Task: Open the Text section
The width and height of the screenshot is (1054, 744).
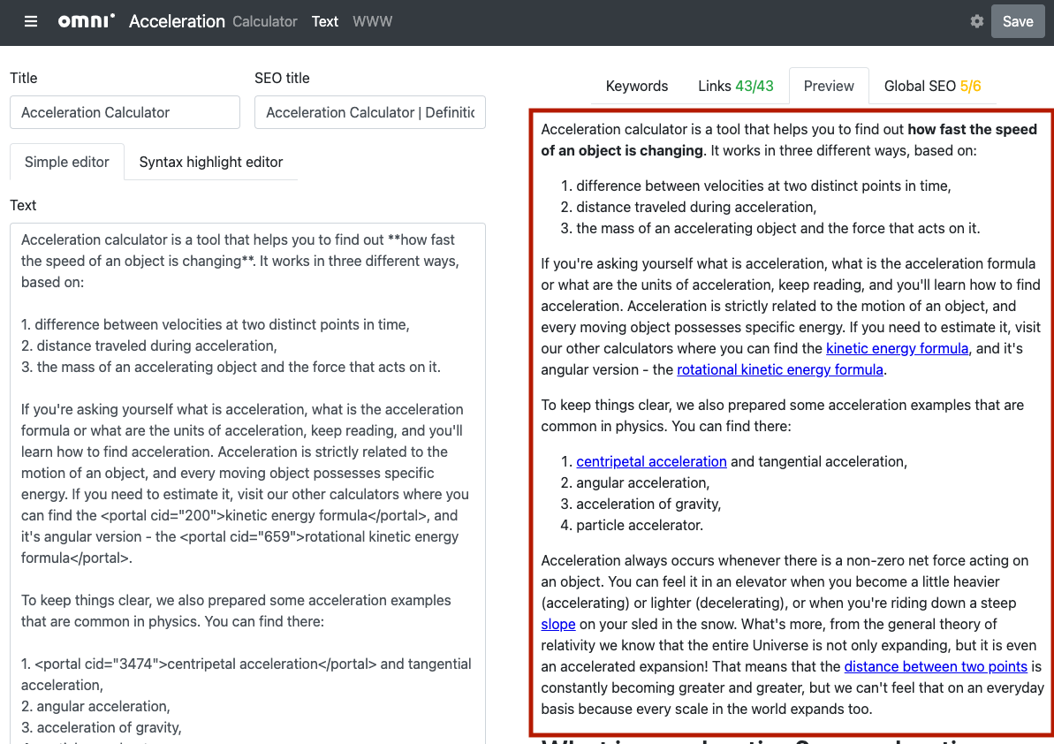Action: pos(324,21)
